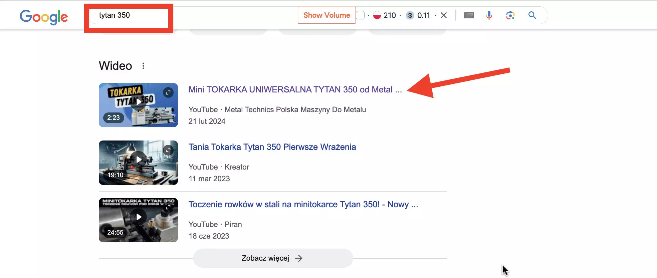Screen dimensions: 657x278
Task: Click the YouTube · Kreator source text
Action: coord(219,167)
